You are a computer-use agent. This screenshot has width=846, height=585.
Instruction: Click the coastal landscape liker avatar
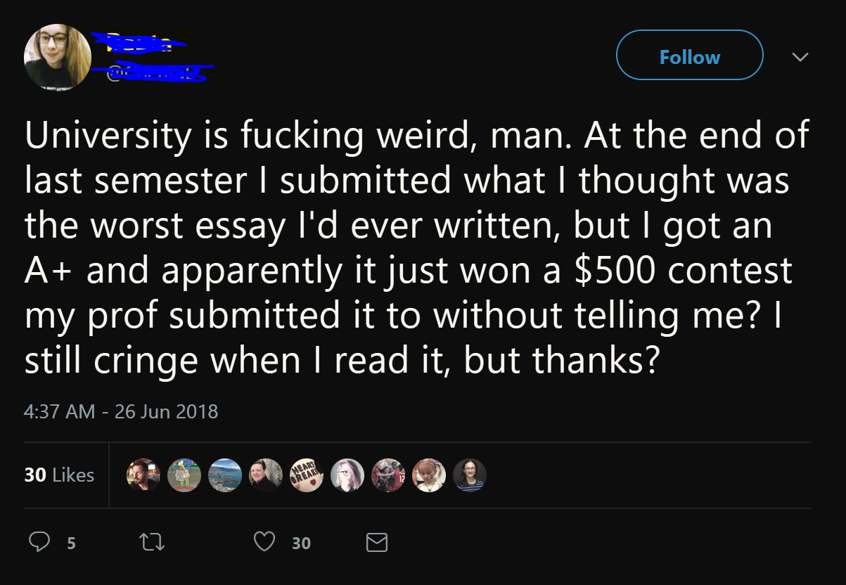(x=226, y=475)
